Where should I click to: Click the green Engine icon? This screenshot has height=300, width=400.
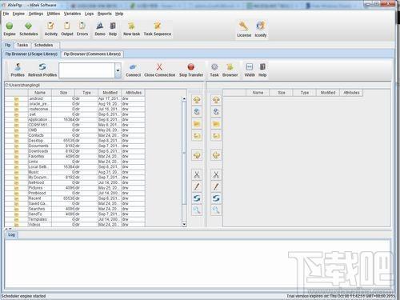click(10, 26)
